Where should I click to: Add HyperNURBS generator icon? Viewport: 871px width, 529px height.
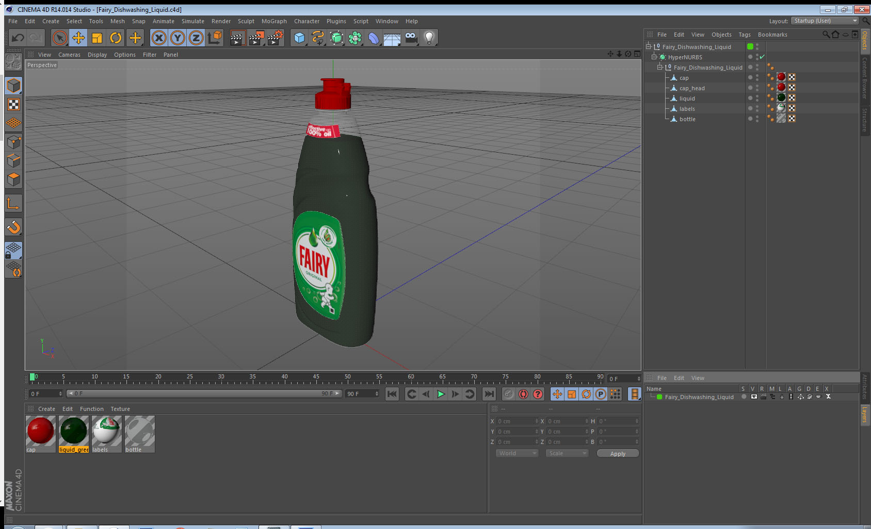336,38
